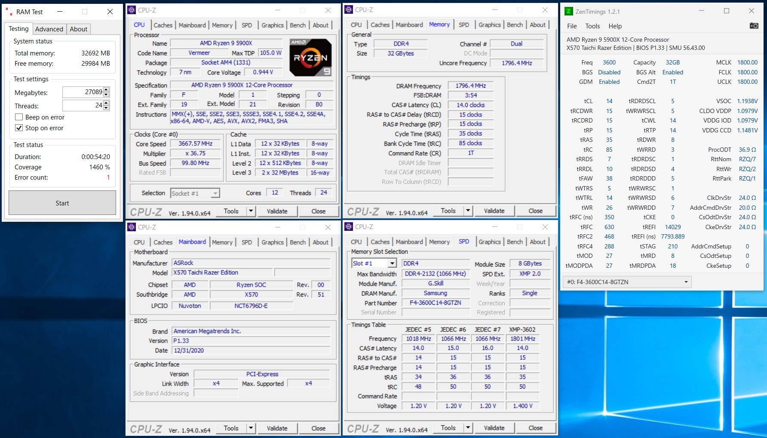Open the File menu in ZenTimings

572,26
